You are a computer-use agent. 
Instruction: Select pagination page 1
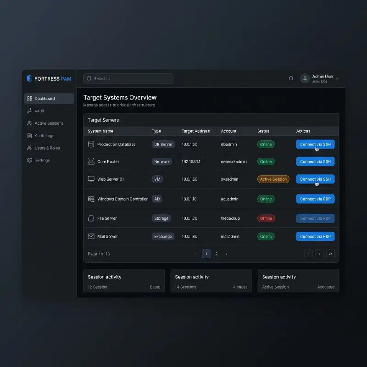click(206, 254)
